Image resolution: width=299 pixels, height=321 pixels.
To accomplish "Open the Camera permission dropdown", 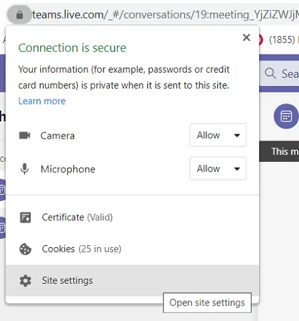I will (218, 135).
